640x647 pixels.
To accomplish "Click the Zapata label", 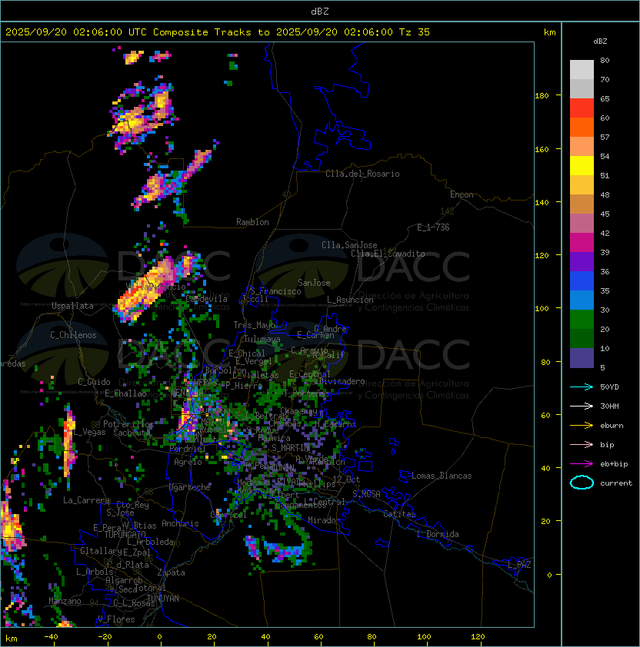I will (x=171, y=572).
